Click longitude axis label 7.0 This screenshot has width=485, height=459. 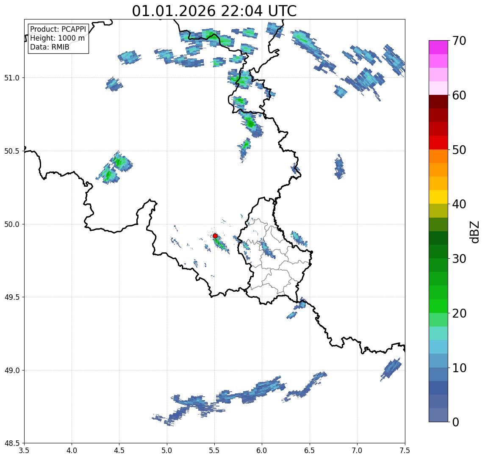point(358,451)
